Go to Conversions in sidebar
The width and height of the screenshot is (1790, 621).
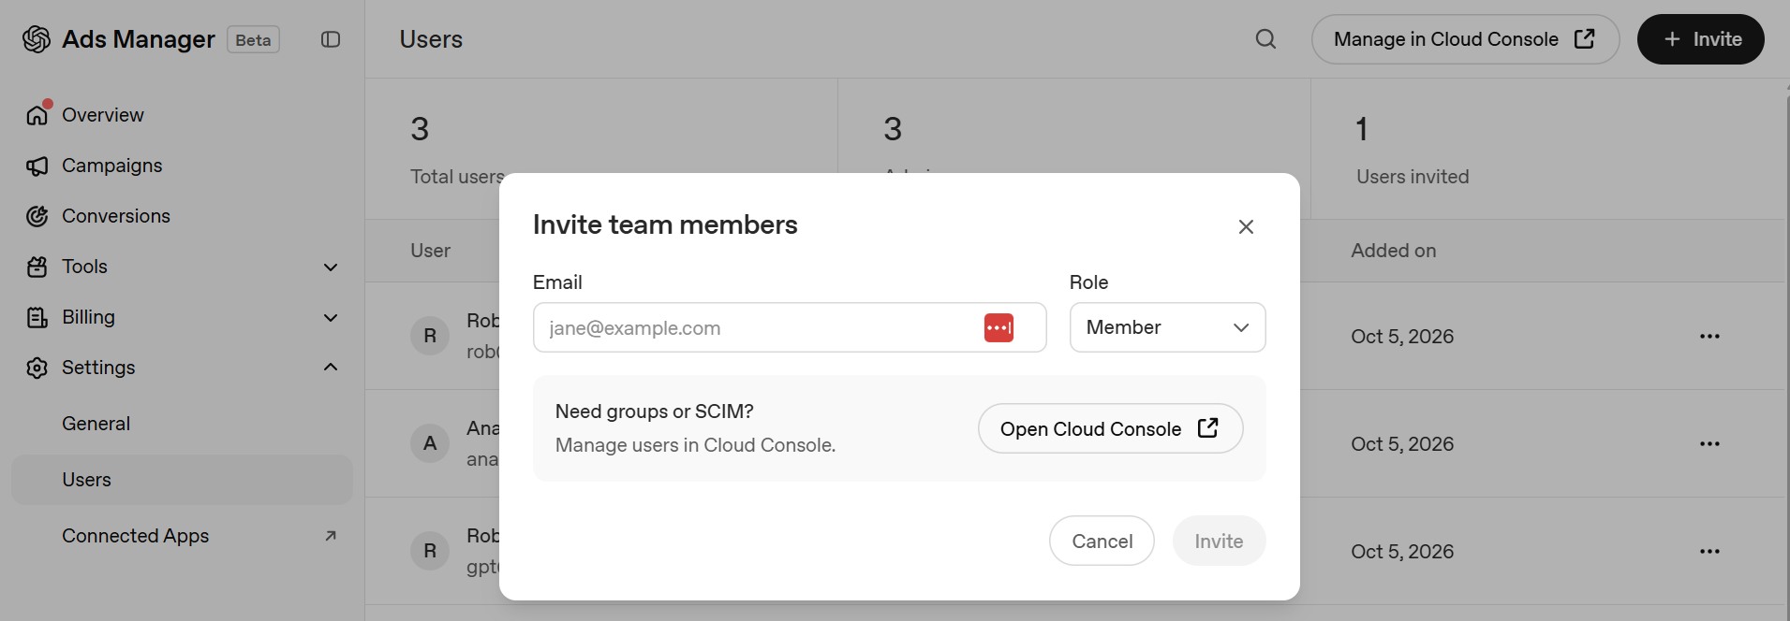coord(116,216)
